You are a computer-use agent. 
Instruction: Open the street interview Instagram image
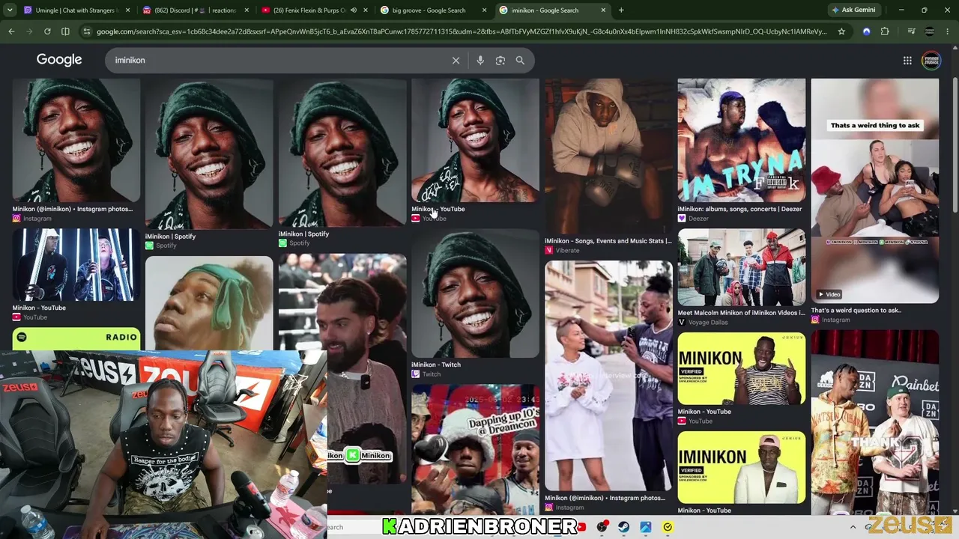point(608,376)
